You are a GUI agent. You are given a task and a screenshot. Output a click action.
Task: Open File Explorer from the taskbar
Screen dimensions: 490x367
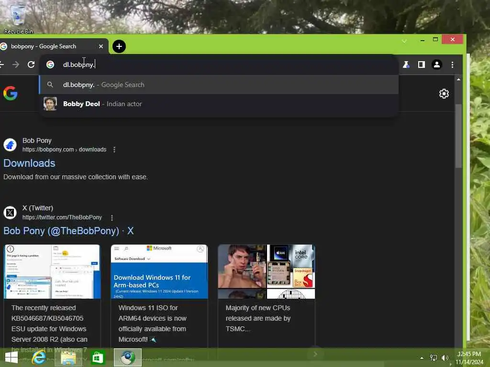point(69,358)
